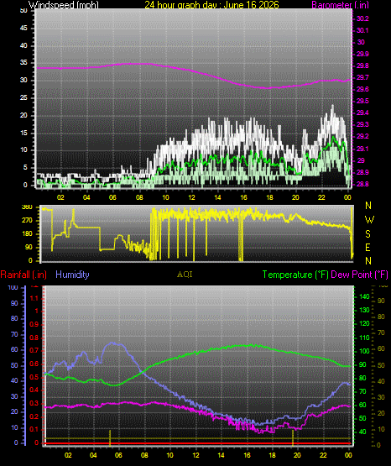The image size is (391, 466).
Task: Click the 360 degree label on wind direction axis
Action: pos(27,207)
